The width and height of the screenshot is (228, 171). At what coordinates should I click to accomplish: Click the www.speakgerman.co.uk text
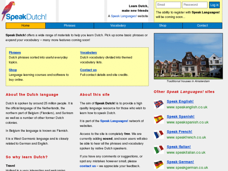[187, 168]
